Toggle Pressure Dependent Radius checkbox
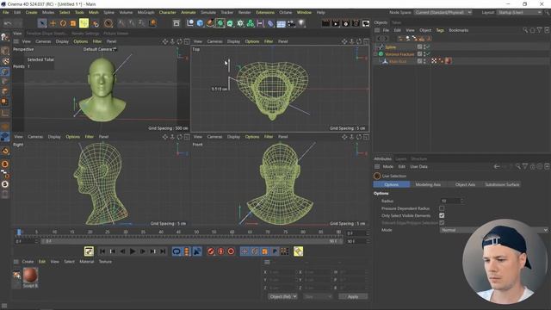Image resolution: width=551 pixels, height=310 pixels. click(442, 208)
